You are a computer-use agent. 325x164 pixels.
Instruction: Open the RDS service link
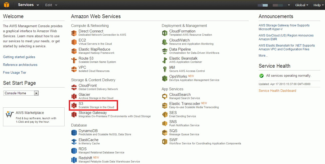83,149
